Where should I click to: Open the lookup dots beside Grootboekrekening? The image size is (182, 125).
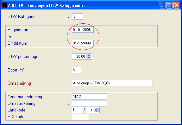(70, 98)
